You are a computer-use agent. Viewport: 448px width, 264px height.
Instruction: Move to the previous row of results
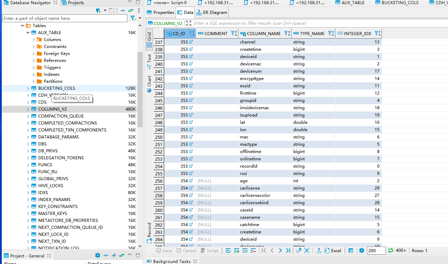(272, 250)
